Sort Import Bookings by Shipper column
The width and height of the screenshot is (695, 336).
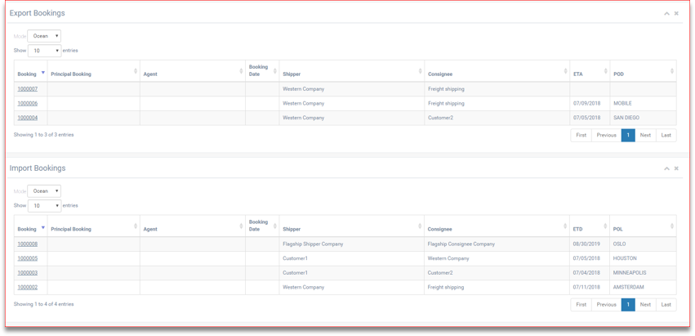pos(352,226)
